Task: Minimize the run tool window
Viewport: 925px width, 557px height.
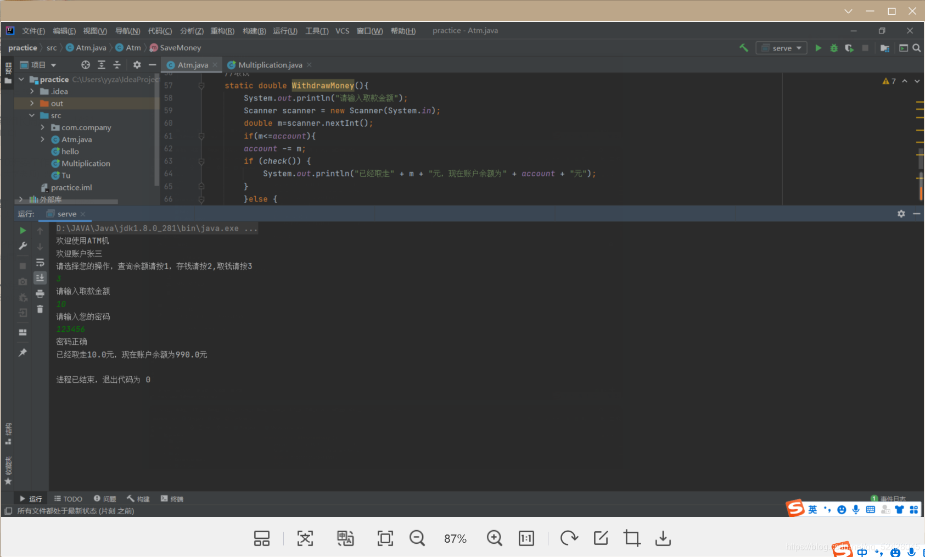Action: pyautogui.click(x=916, y=214)
